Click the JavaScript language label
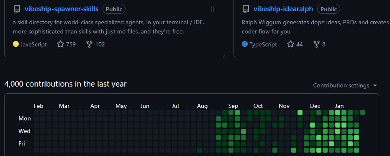Image resolution: width=390 pixels, height=156 pixels. tap(33, 44)
